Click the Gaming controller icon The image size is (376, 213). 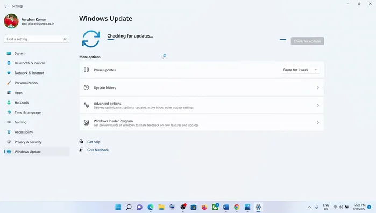click(x=9, y=122)
